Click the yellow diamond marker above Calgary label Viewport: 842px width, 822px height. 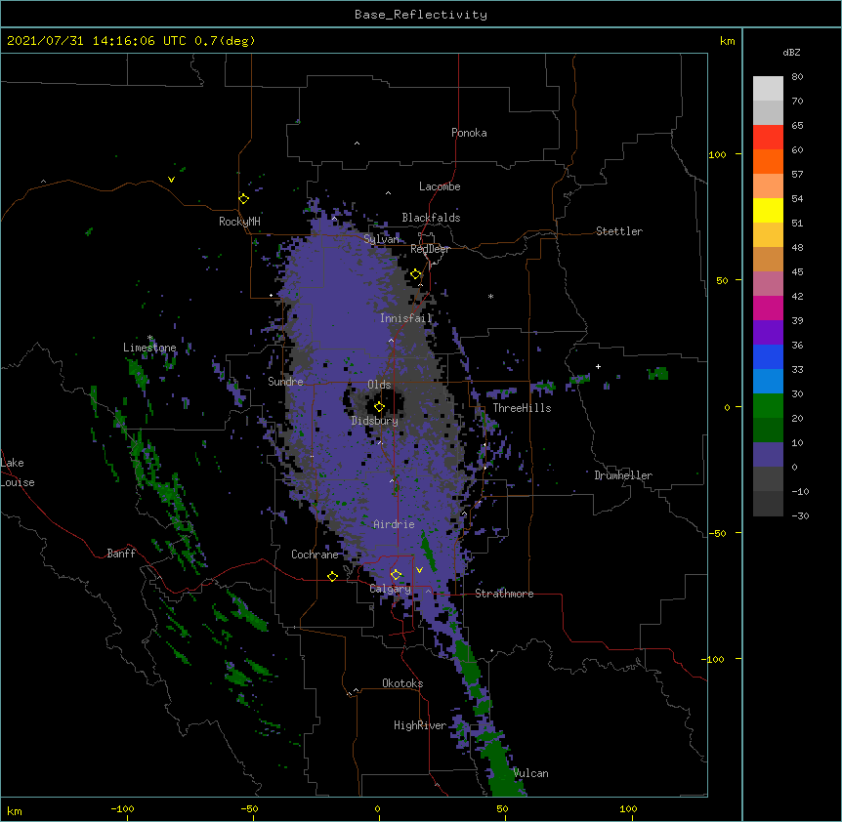click(396, 575)
